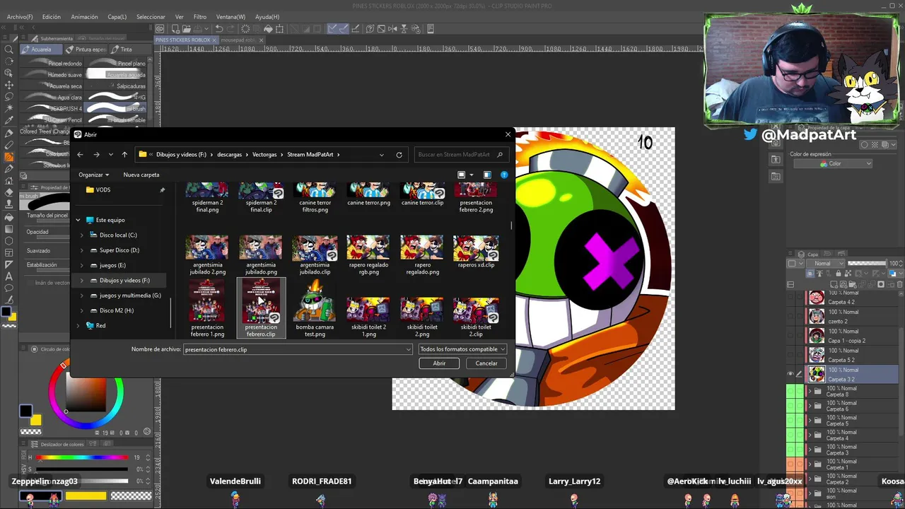Click the Fill bucket icon in command bar

(268, 28)
